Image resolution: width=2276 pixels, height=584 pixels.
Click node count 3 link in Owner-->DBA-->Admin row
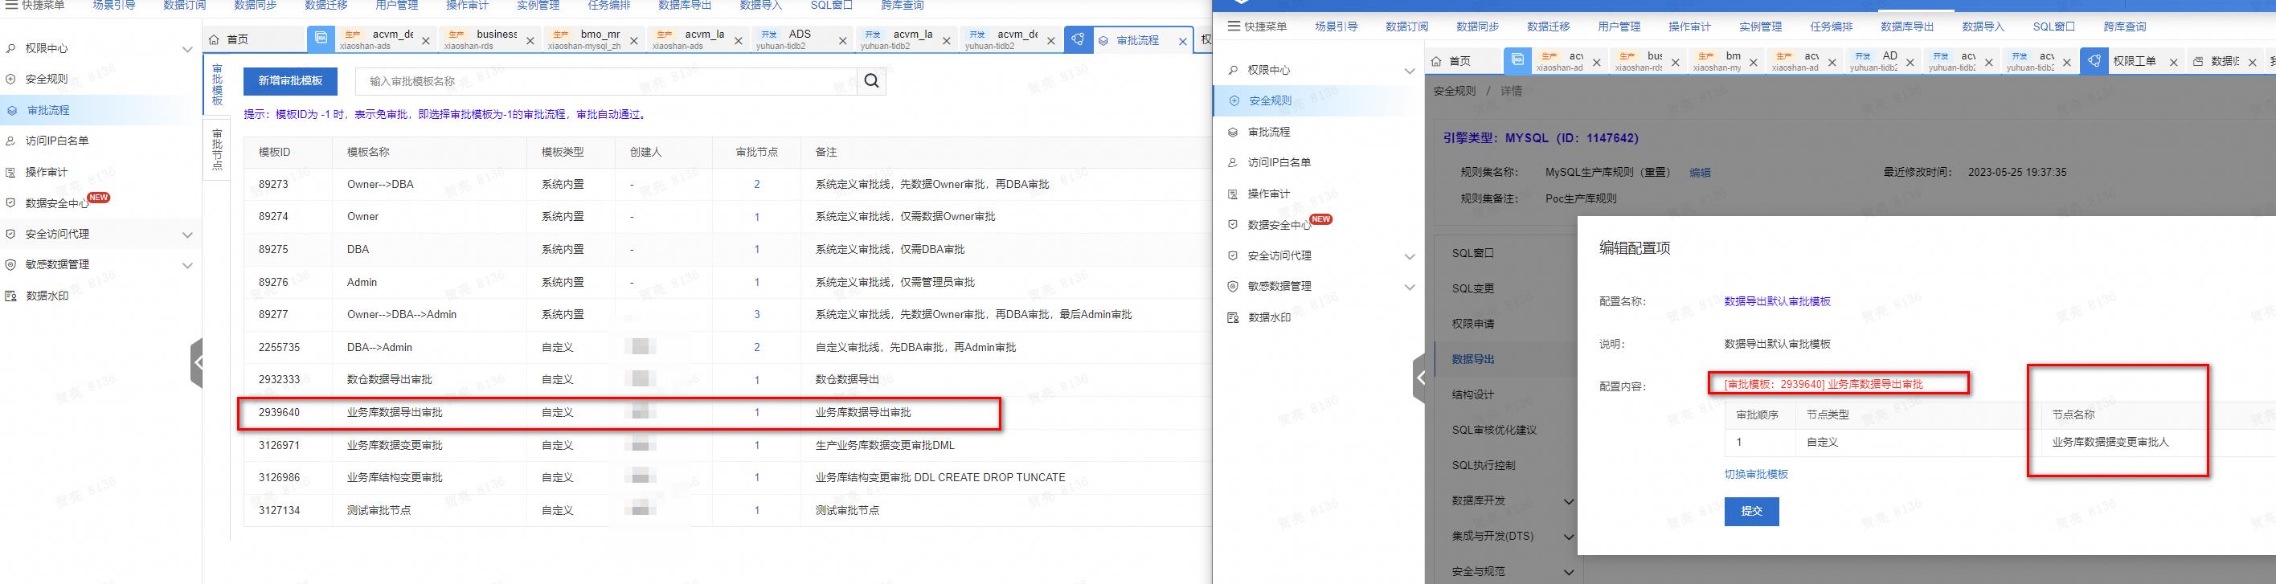pos(756,315)
